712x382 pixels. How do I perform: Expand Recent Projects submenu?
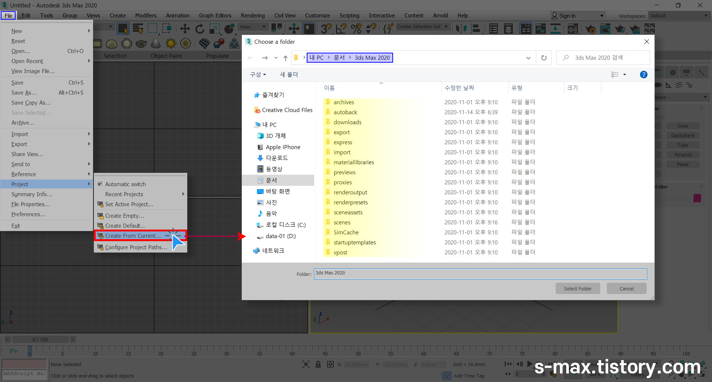pos(141,194)
